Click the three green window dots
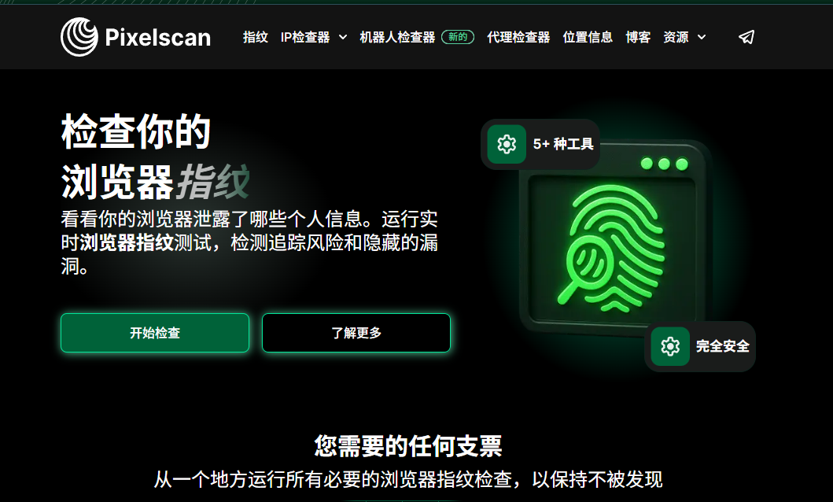This screenshot has width=833, height=502. pos(664,164)
